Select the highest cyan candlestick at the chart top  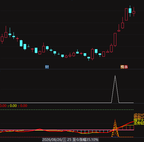tap(130, 11)
